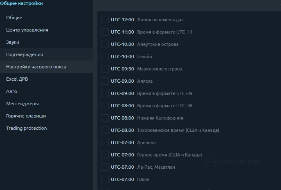281x190 pixels.
Task: Tick the Нижняя Калифорния checkbox
Action: point(105,118)
